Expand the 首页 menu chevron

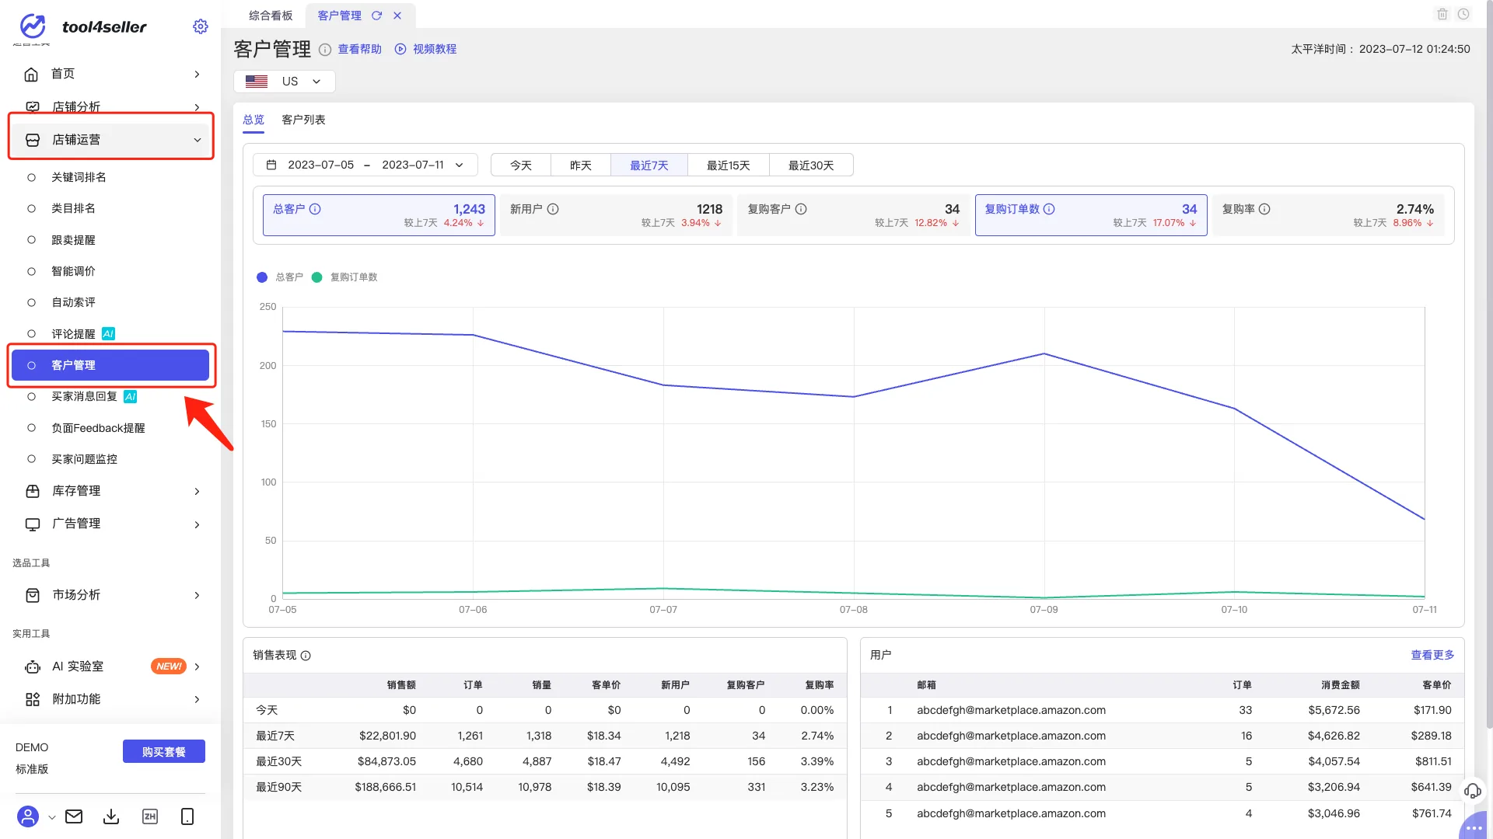tap(197, 74)
